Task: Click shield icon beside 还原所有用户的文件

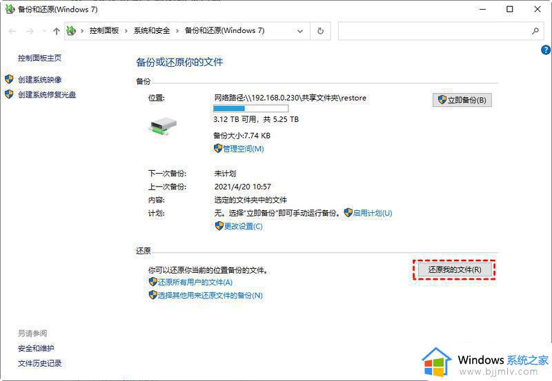Action: coord(152,282)
